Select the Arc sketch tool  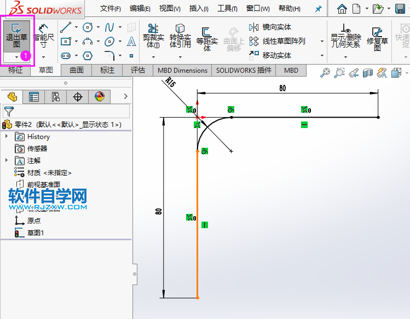point(88,42)
